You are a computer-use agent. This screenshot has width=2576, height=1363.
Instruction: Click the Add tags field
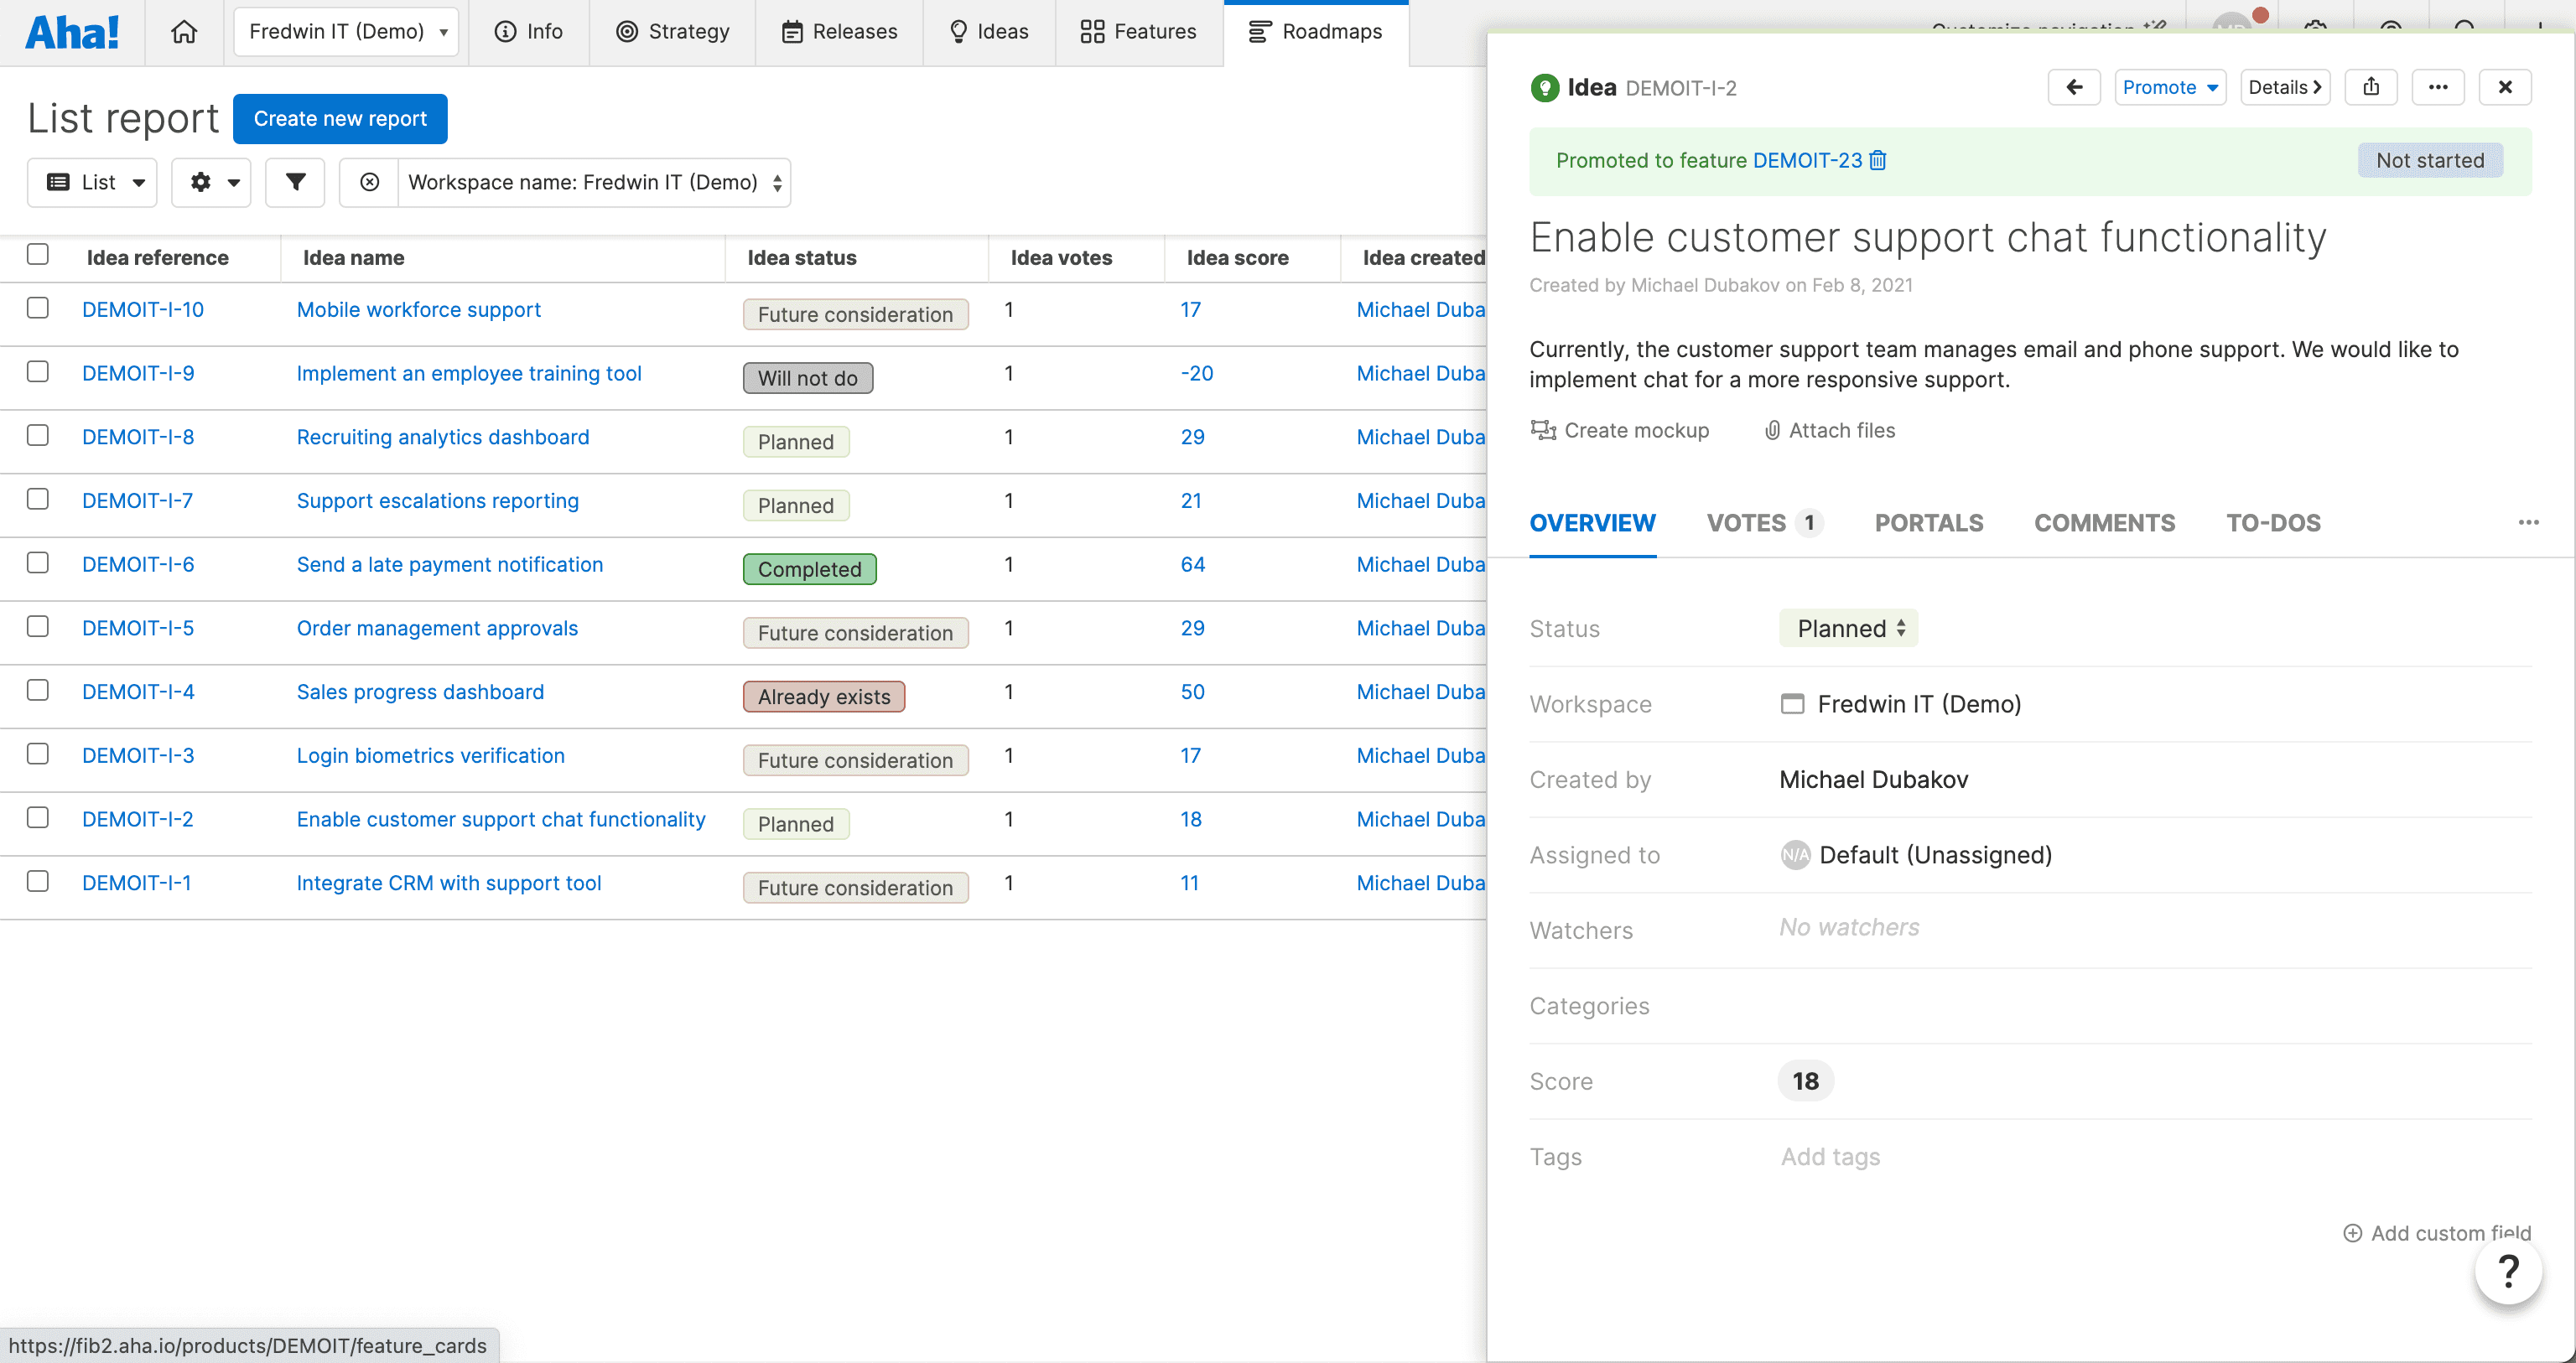pos(1830,1157)
